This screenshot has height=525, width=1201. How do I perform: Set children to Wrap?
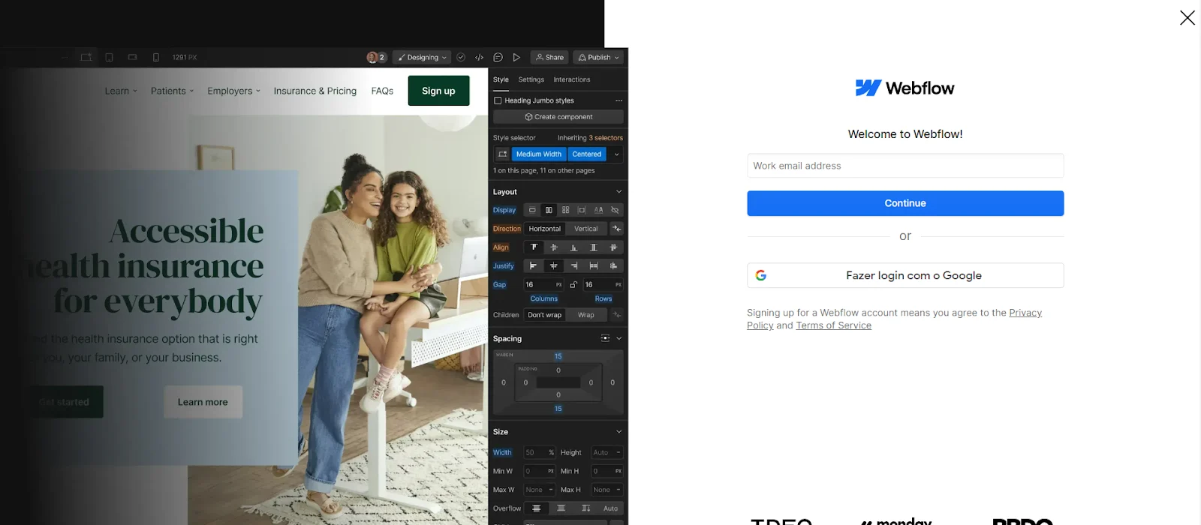pyautogui.click(x=586, y=315)
